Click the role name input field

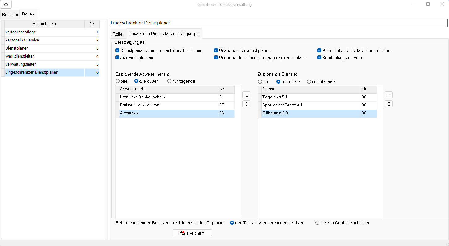(278, 23)
